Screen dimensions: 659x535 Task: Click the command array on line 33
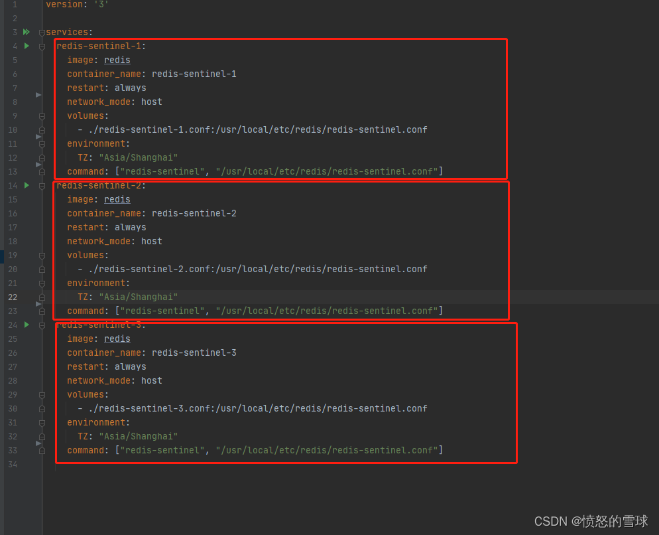pos(279,450)
